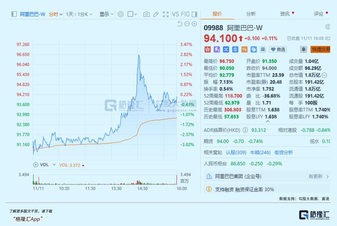This screenshot has height=226, width=337.
Task: Open chart settings gear icon
Action: 121,14
